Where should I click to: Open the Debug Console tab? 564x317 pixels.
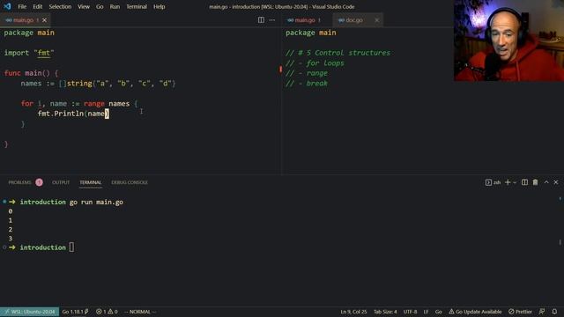pyautogui.click(x=130, y=182)
